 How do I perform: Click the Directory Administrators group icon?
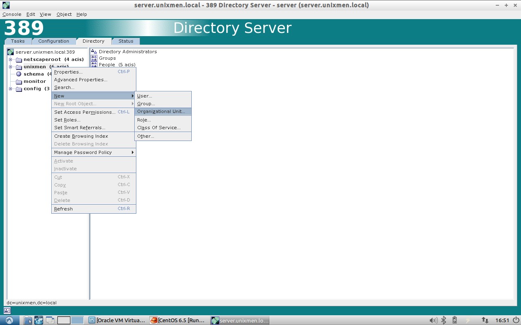click(x=94, y=52)
